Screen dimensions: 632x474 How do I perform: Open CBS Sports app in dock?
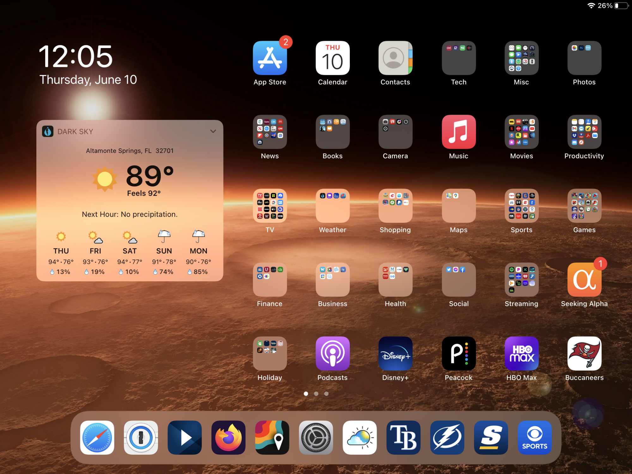click(x=535, y=438)
